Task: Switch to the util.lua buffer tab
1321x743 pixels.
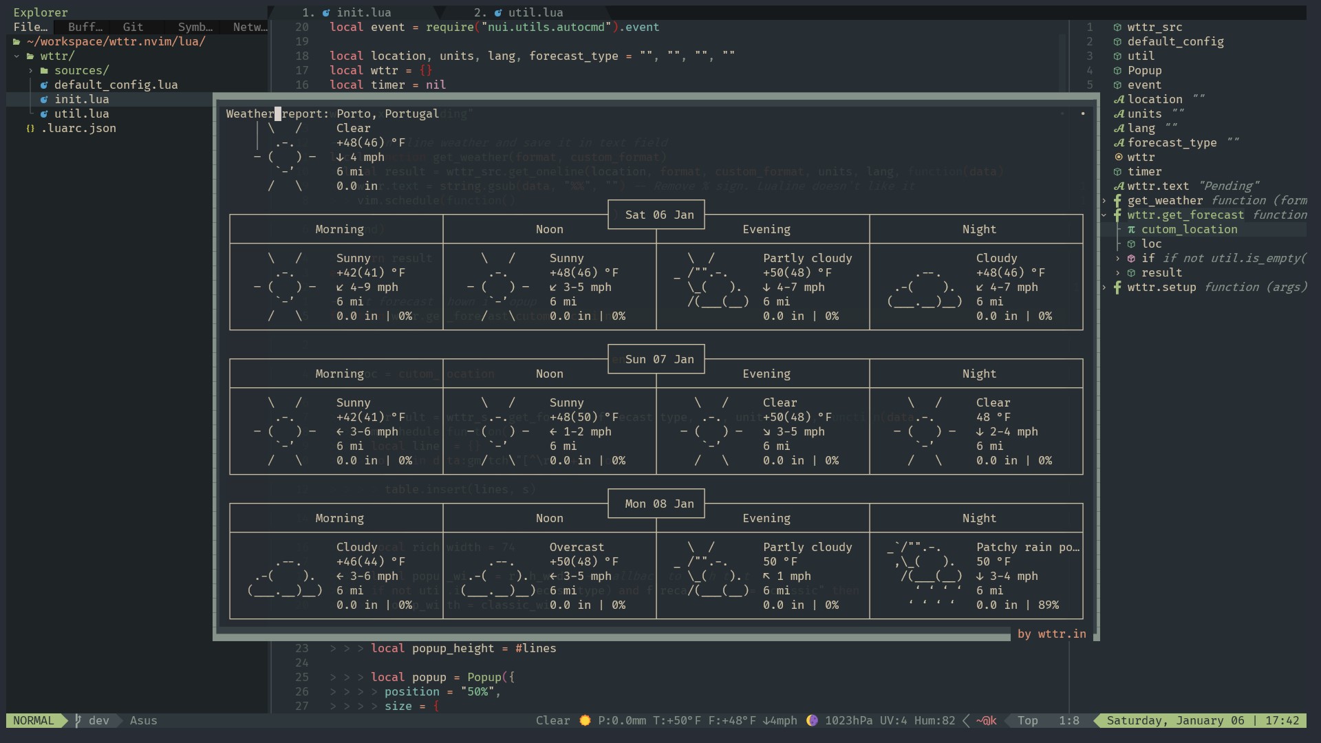Action: (535, 12)
